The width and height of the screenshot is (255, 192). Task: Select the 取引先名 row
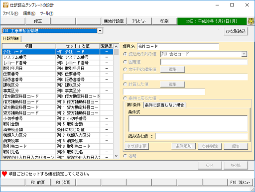58,152
